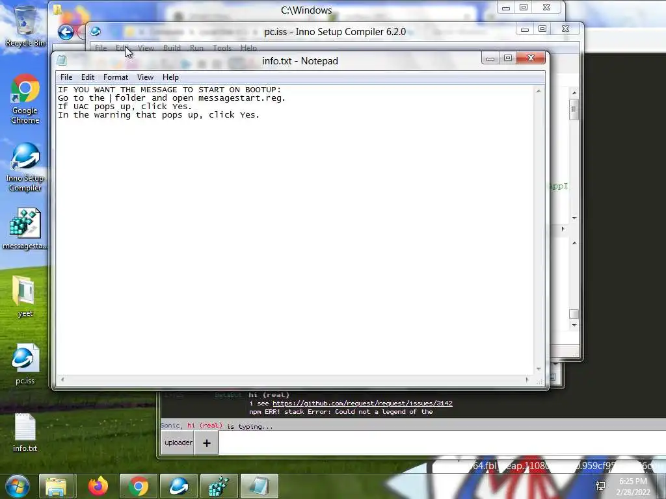Open the File menu in Notepad

point(66,77)
